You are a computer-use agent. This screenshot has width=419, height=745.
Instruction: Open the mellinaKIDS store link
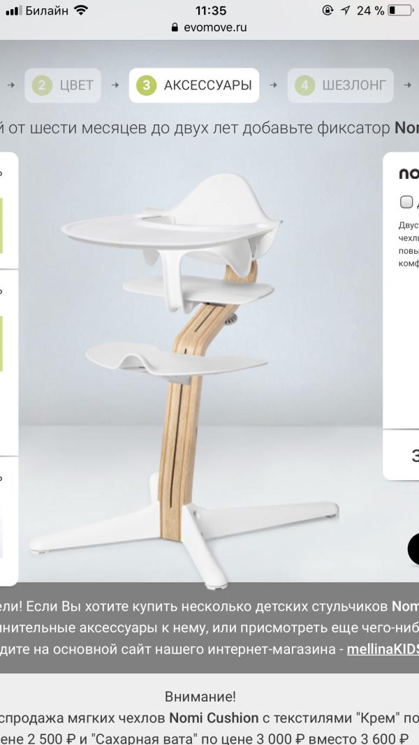pyautogui.click(x=383, y=649)
